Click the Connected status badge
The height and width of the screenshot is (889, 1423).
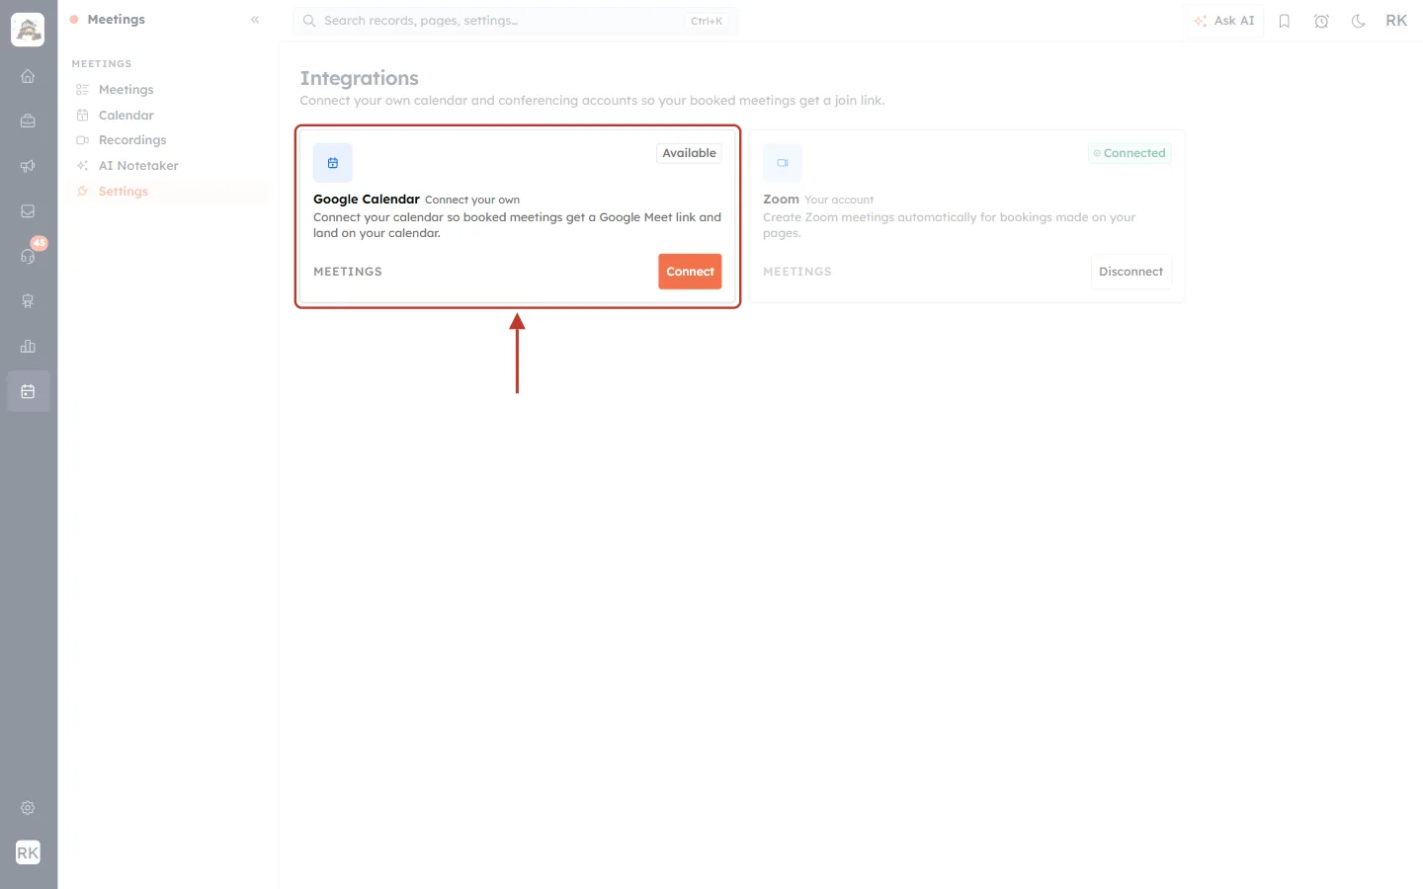click(x=1130, y=153)
